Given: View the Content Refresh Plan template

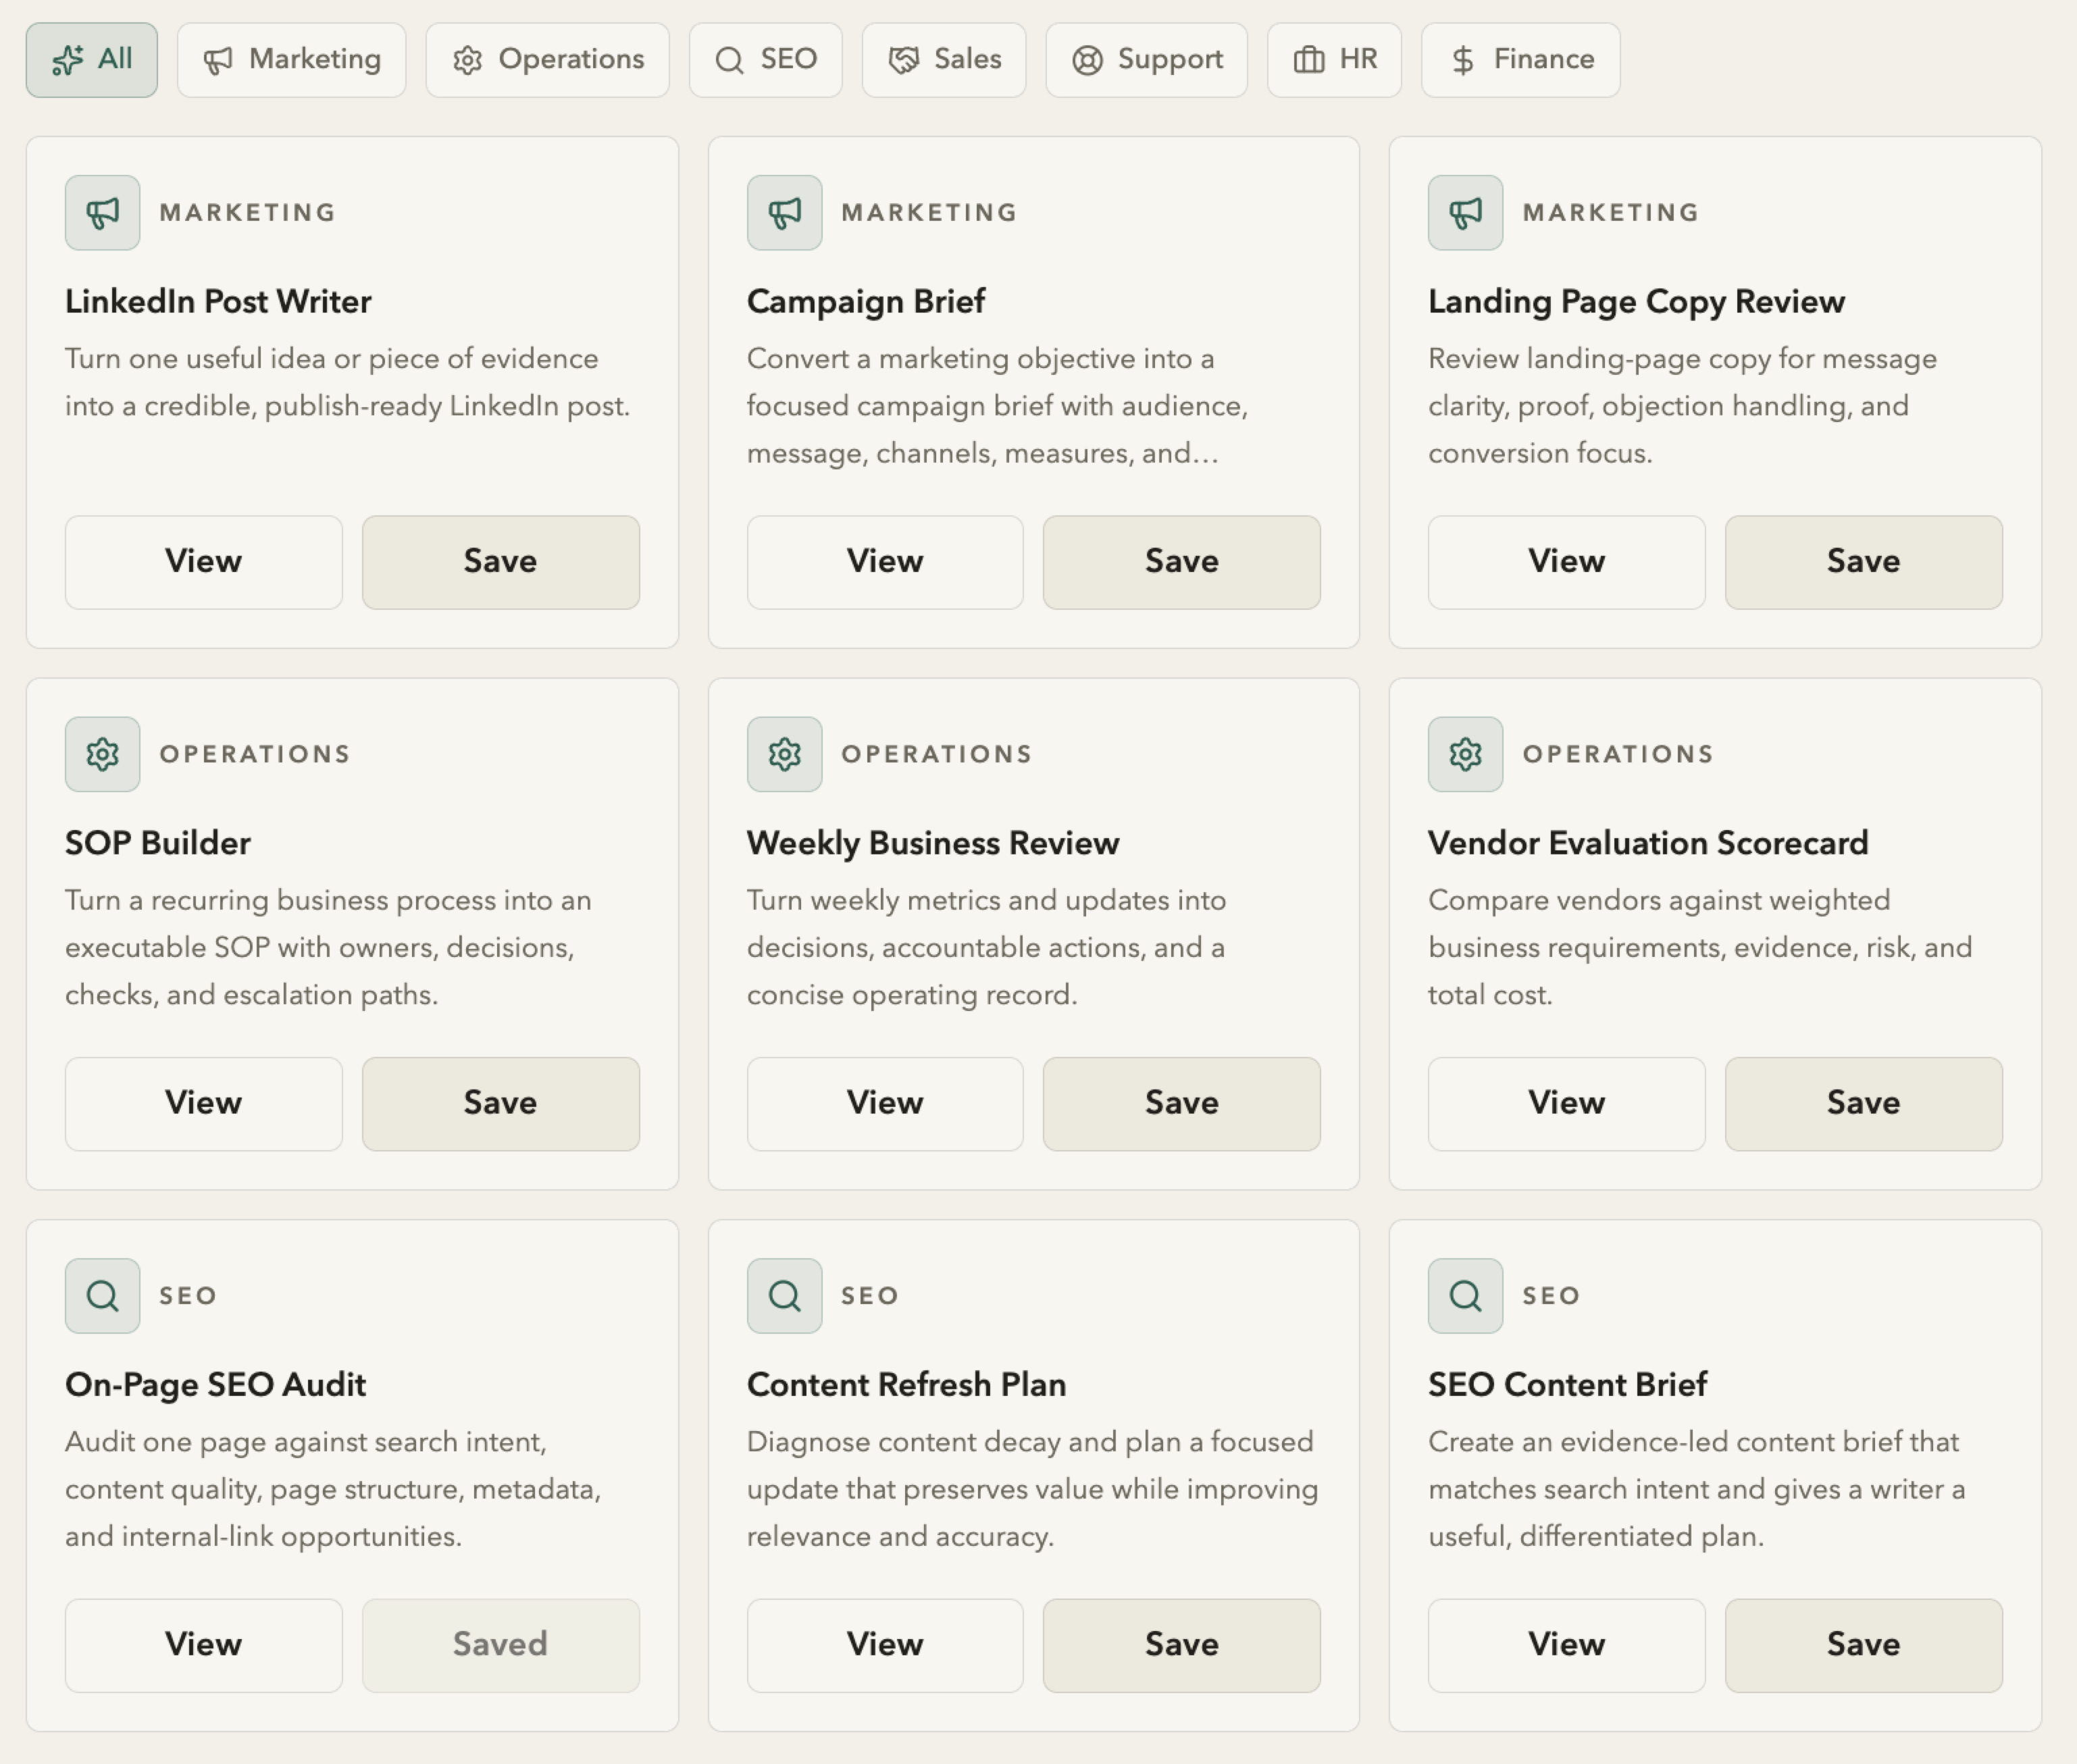Looking at the screenshot, I should click(885, 1645).
